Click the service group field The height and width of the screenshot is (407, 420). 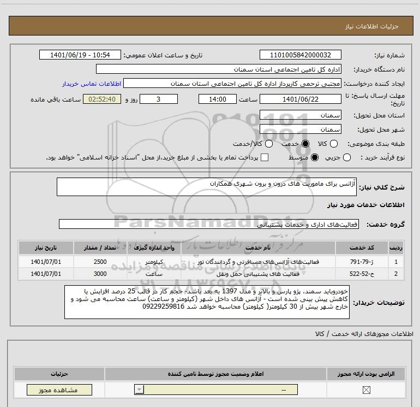209,224
